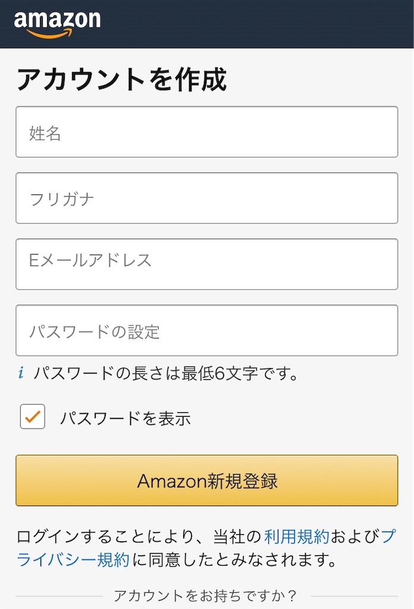Screen dimensions: 414x609
Task: Click the に同意したとみなされます text
Action: click(234, 560)
